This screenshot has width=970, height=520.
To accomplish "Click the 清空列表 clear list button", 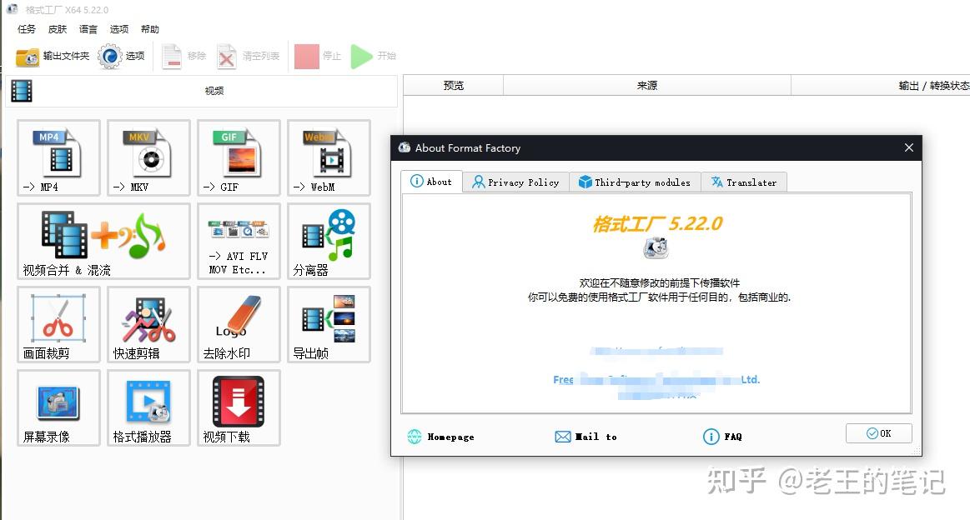I will (249, 57).
